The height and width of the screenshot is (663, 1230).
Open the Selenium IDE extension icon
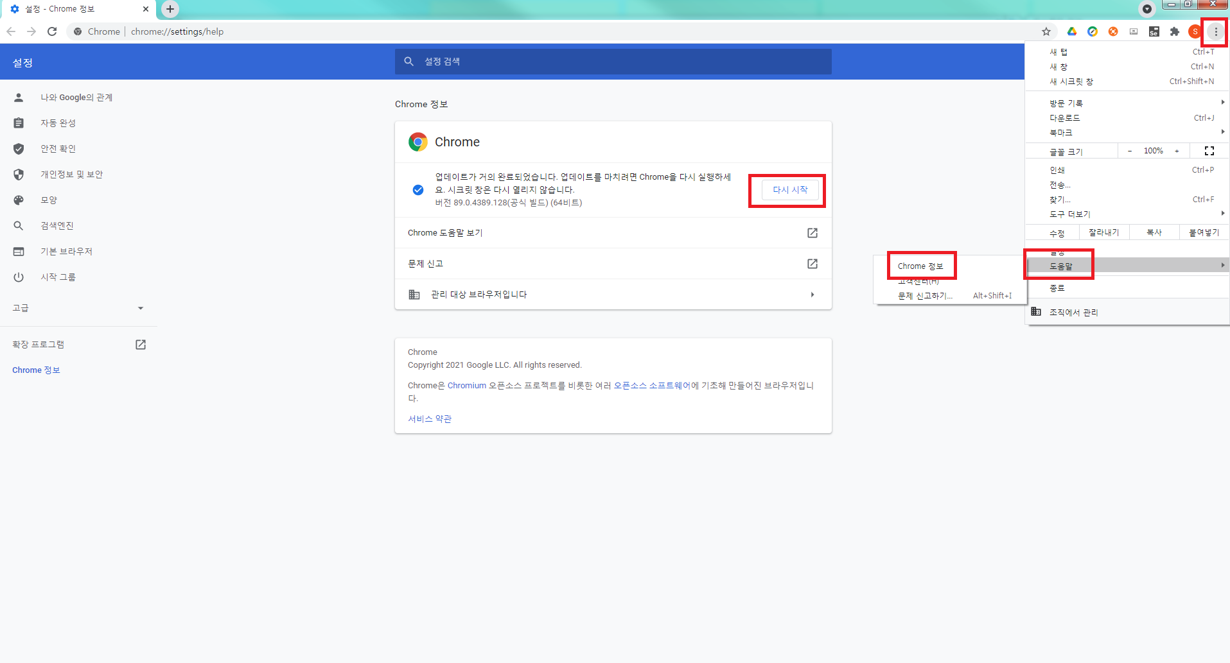tap(1154, 31)
